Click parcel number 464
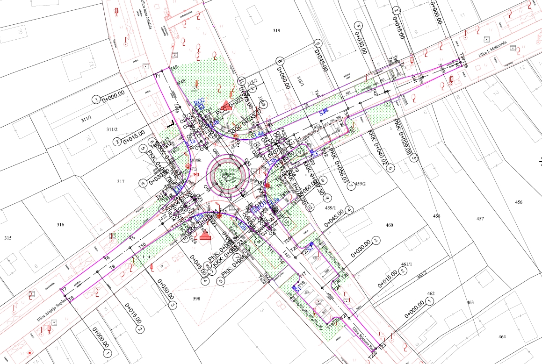Screen dimensions: 542x364 pyautogui.click(x=502, y=337)
